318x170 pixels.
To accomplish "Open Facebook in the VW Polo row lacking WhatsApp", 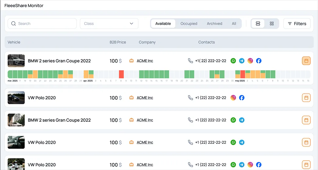I will pyautogui.click(x=242, y=97).
